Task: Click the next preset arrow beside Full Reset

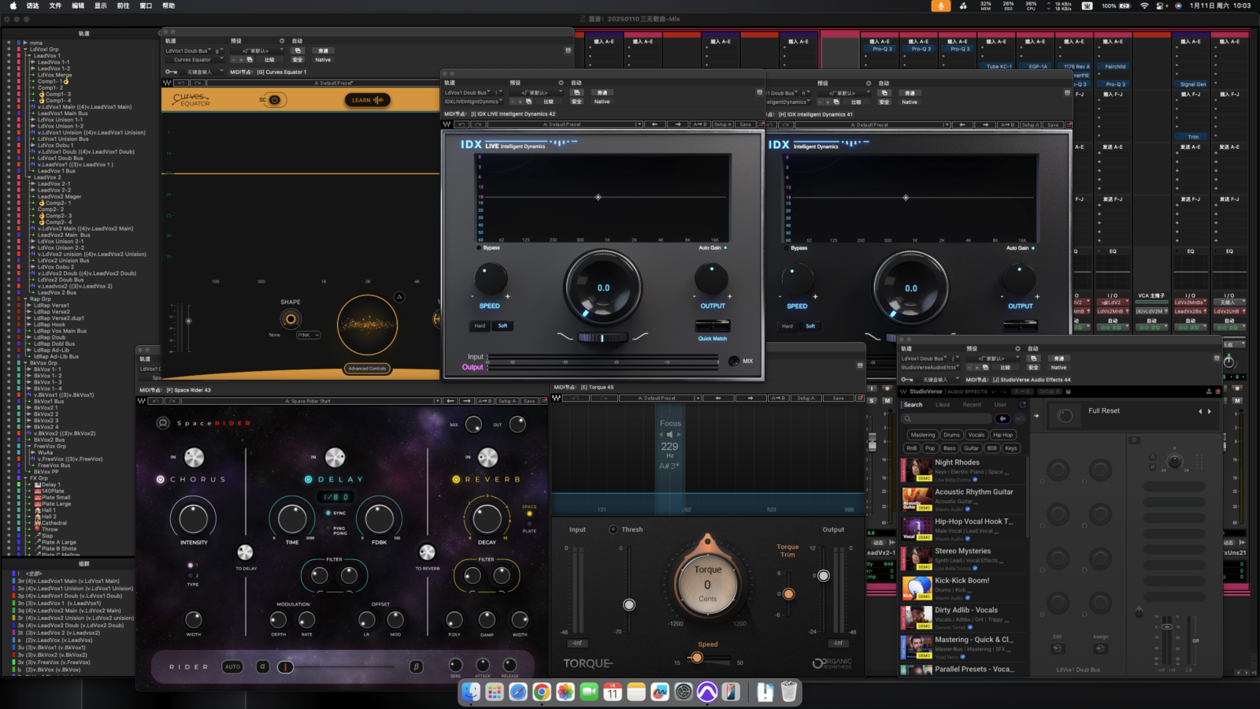Action: coord(1210,411)
